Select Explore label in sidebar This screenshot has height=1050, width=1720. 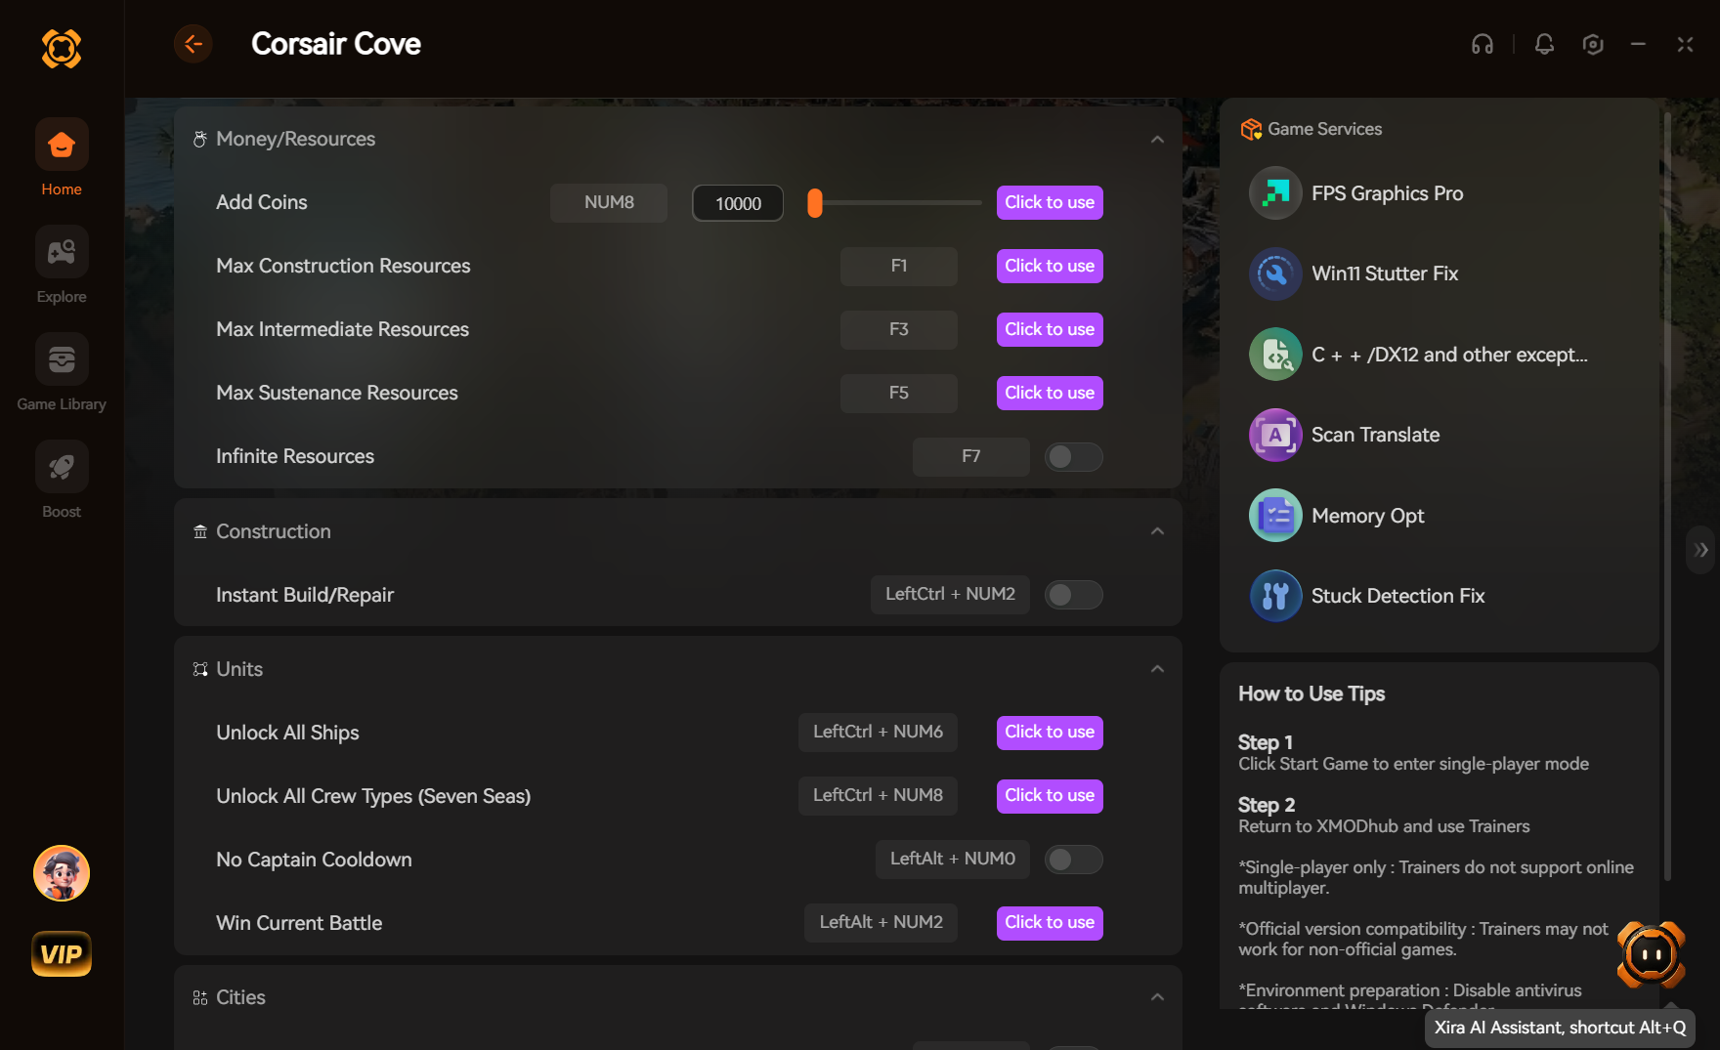[62, 297]
